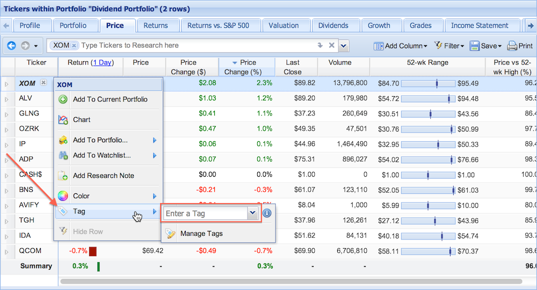The width and height of the screenshot is (537, 290).
Task: Open Add To Portfolio... submenu
Action: 108,140
